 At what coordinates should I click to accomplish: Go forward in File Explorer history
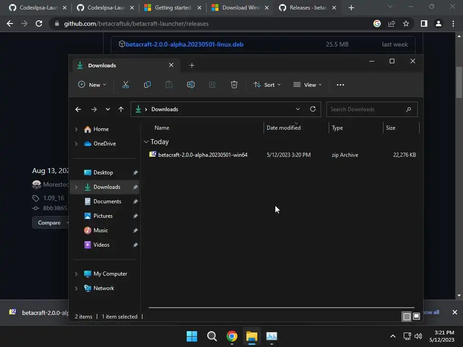point(94,109)
